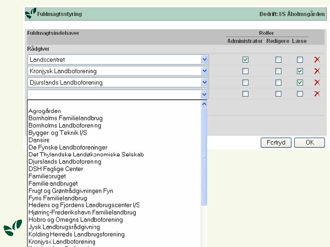Enable Læse for Landscentret
The image size is (330, 247).
pyautogui.click(x=300, y=59)
